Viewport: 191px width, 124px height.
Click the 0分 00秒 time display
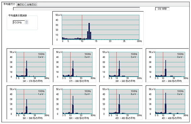click(x=162, y=9)
